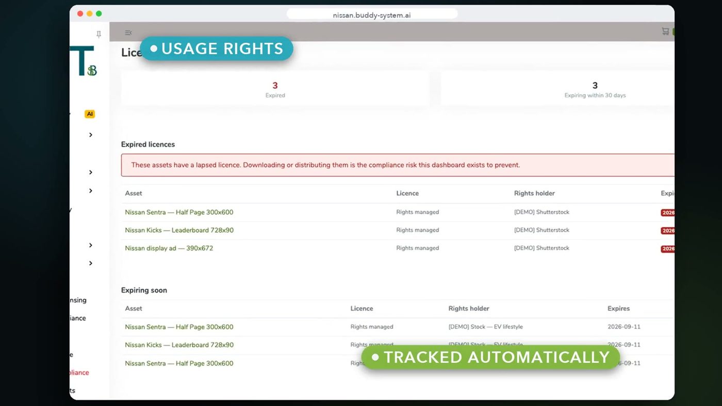Click the Licence column header in Expiring soon table
The height and width of the screenshot is (406, 722).
pyautogui.click(x=362, y=309)
